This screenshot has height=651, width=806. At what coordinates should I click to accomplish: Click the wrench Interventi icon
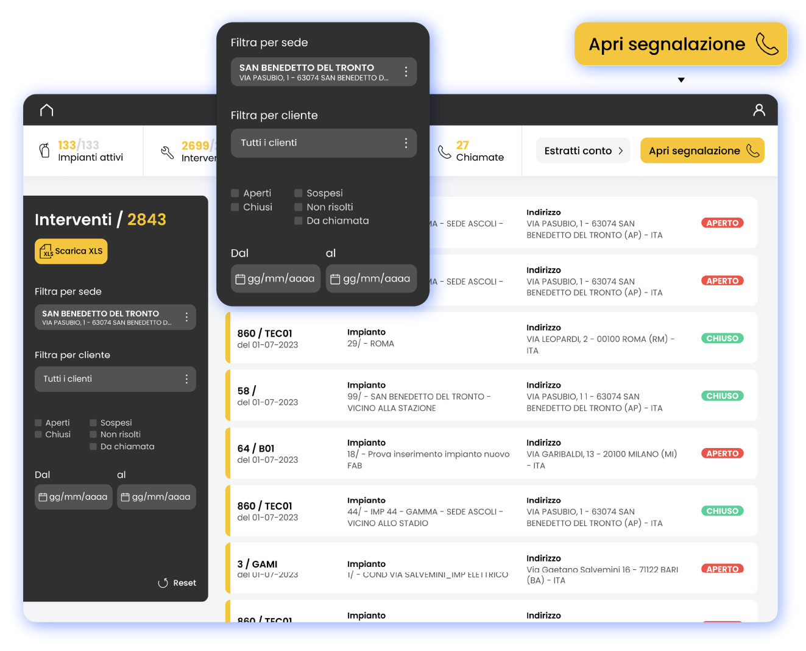[x=167, y=152]
